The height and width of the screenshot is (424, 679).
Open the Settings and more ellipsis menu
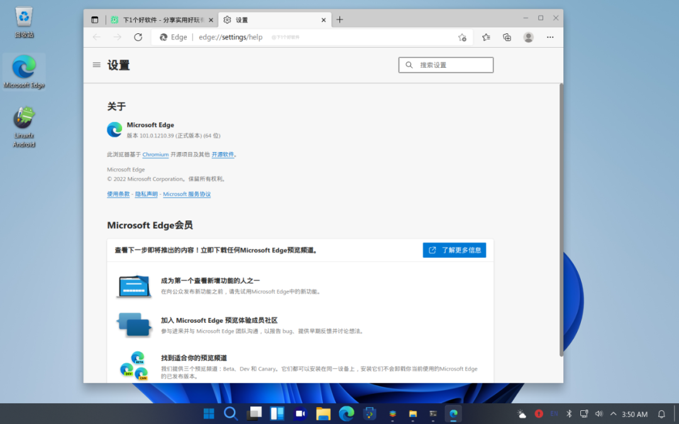tap(549, 37)
